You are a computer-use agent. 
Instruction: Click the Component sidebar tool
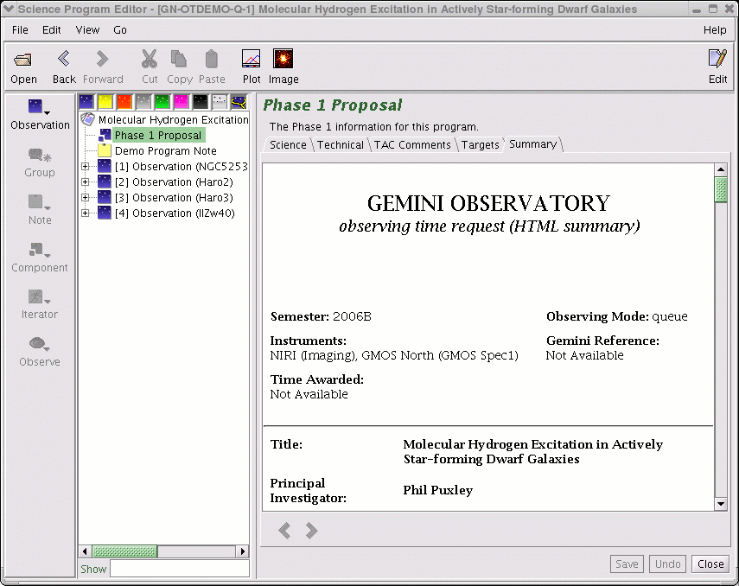(40, 258)
